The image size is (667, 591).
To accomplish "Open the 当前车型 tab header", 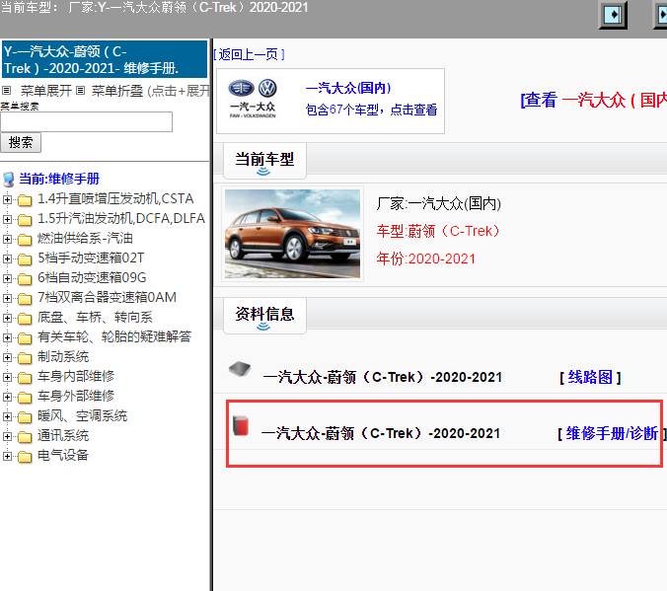I will pos(264,161).
